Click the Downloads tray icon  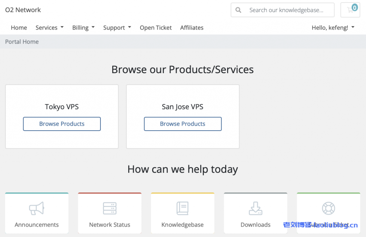pyautogui.click(x=256, y=208)
